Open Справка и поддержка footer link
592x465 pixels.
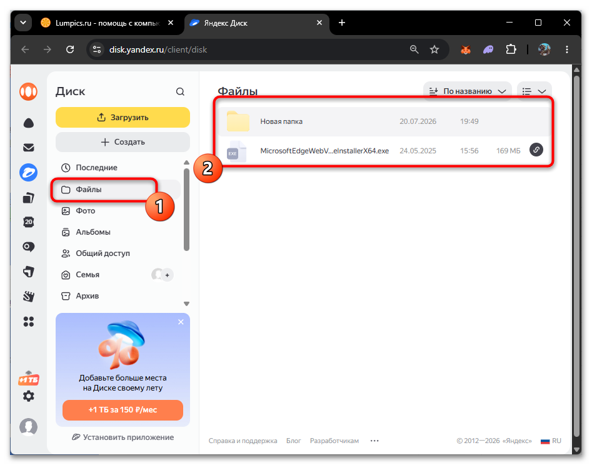point(243,441)
